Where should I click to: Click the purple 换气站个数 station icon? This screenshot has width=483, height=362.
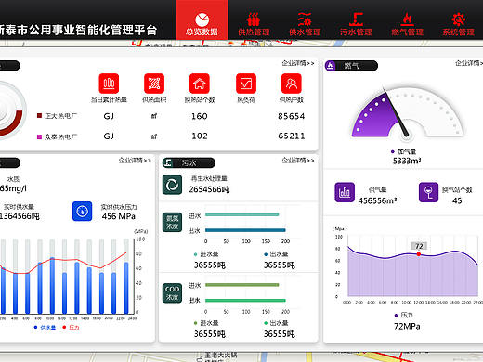point(428,192)
